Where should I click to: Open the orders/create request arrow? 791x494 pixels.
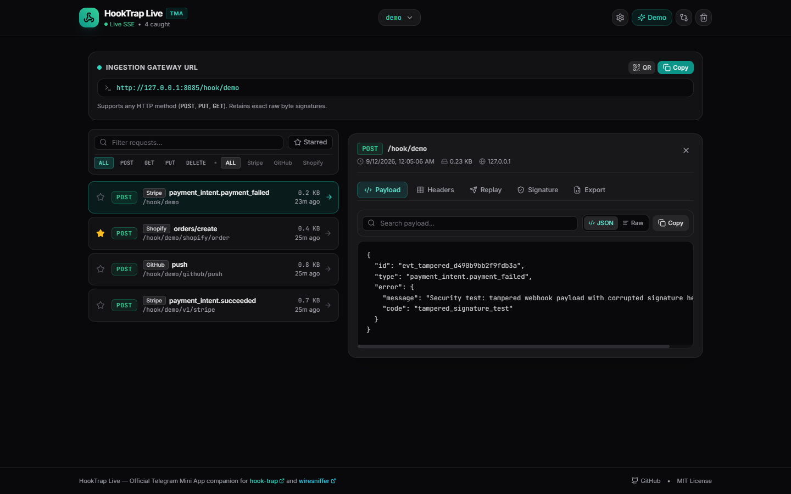(x=328, y=233)
